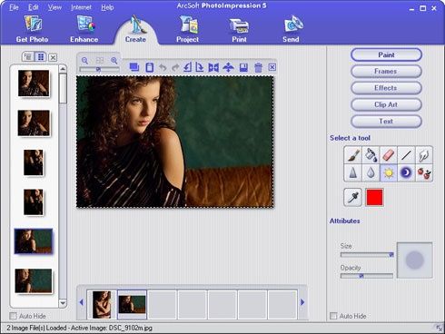This screenshot has width=445, height=334.
Task: Switch to the Enhance tab
Action: (x=84, y=29)
